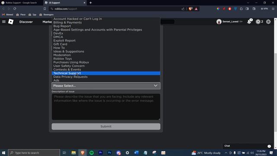Open File Explorer from taskbar

pos(74,153)
